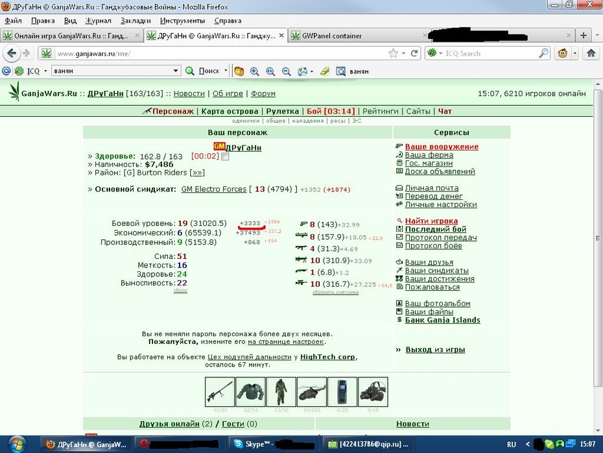Image resolution: width=603 pixels, height=453 pixels.
Task: Open the Firefox home page icon
Action: 591,53
